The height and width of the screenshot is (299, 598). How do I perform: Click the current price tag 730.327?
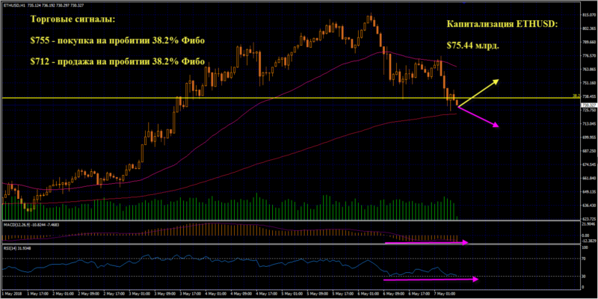click(x=588, y=105)
